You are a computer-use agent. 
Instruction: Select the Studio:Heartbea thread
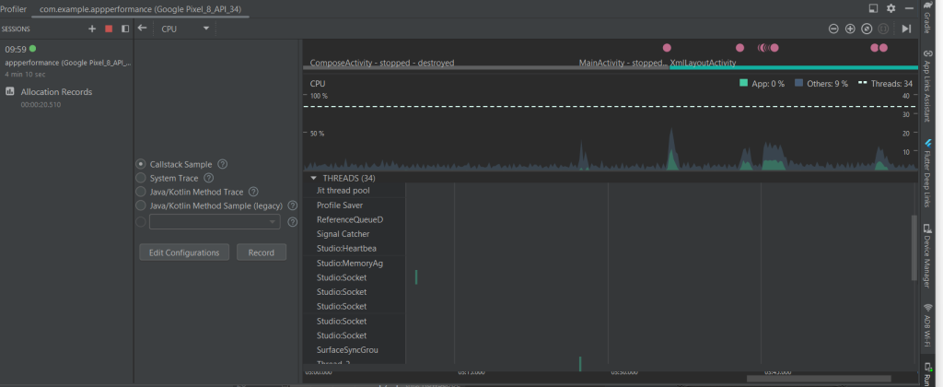tap(346, 249)
